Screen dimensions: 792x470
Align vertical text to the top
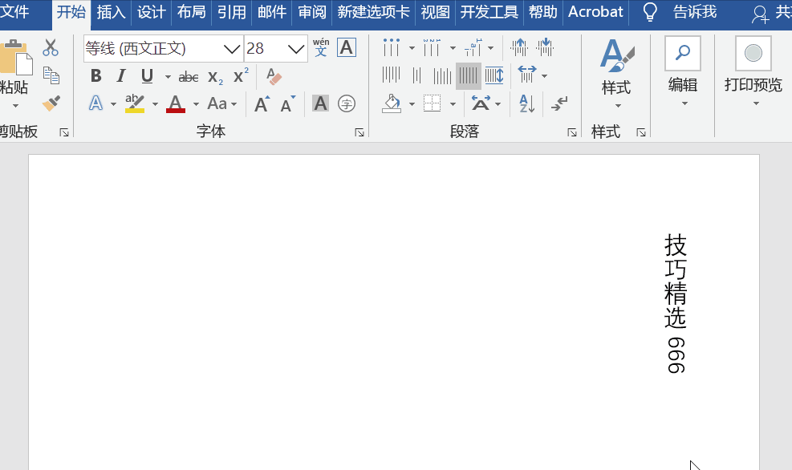(x=391, y=75)
